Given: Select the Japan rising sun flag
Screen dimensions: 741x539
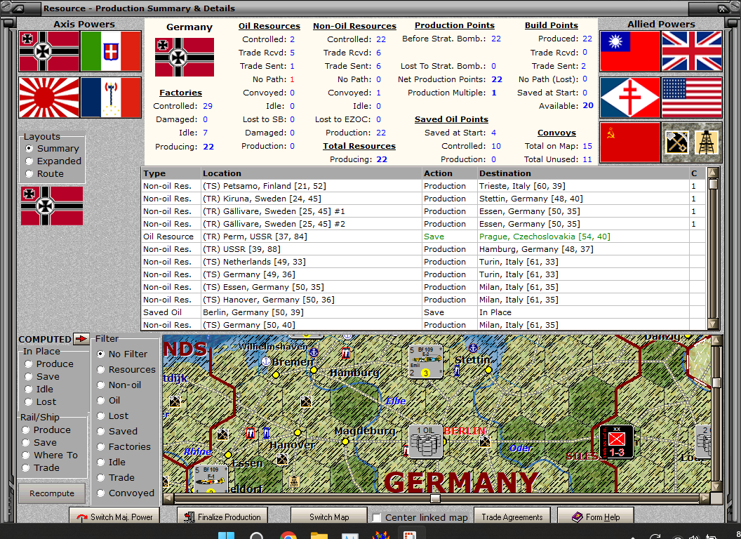Looking at the screenshot, I should coord(49,98).
